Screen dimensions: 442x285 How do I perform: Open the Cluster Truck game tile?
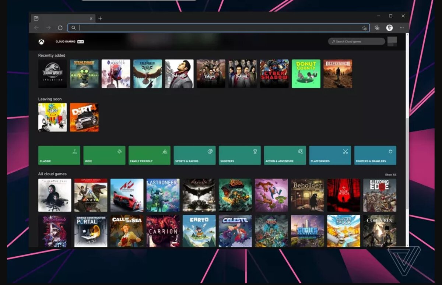click(x=344, y=231)
